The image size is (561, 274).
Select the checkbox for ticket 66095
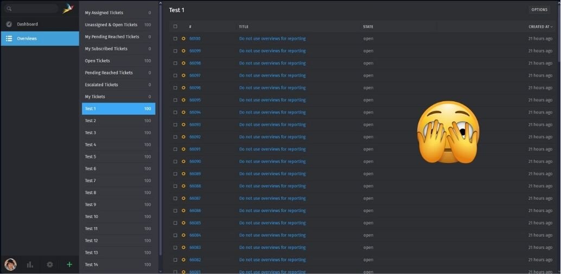coord(175,100)
